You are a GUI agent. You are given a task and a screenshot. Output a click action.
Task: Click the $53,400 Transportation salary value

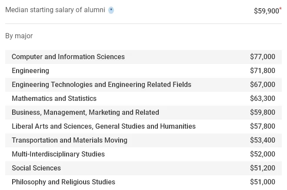(263, 140)
